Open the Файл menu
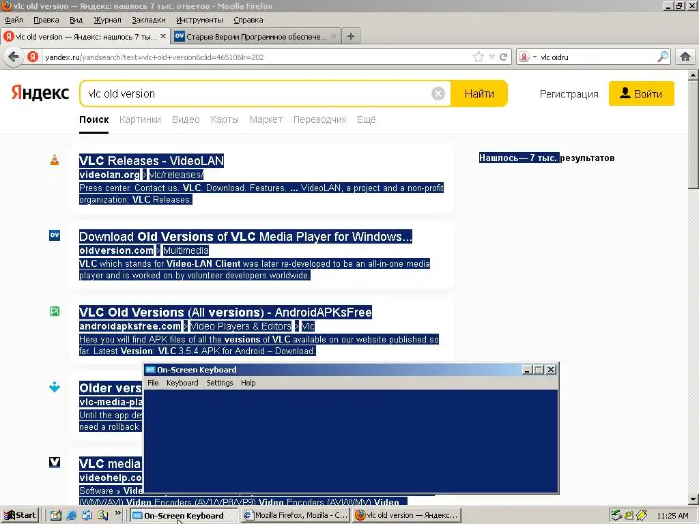Screen dimensions: 699x524 [x=14, y=20]
